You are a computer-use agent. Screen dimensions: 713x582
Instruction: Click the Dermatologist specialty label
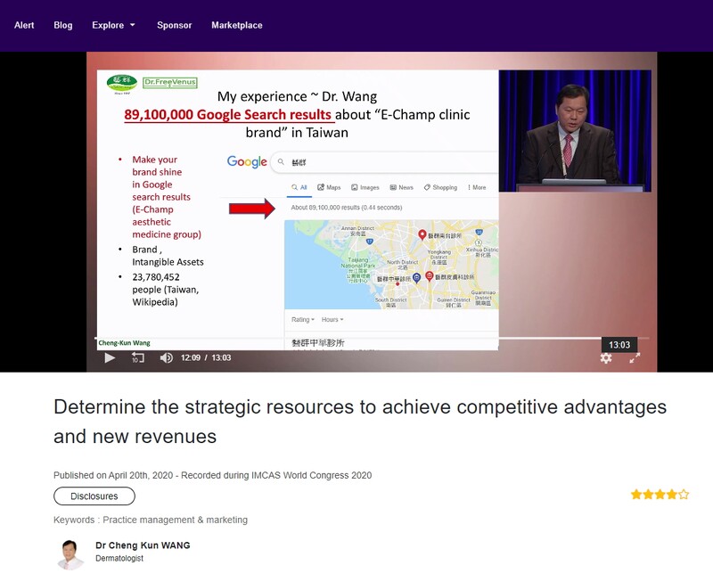[119, 558]
